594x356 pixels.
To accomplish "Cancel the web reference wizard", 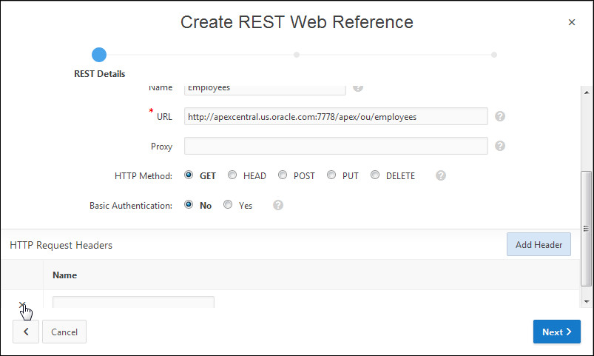I will (64, 332).
